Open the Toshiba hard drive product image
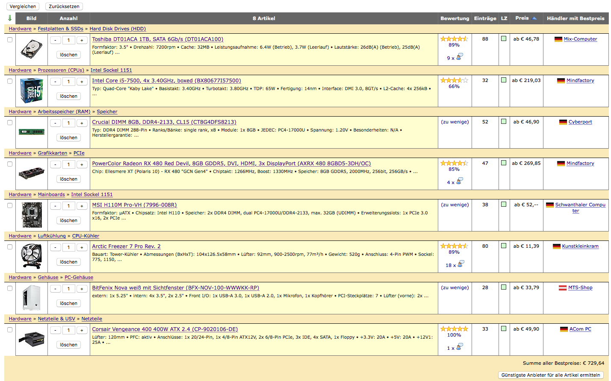Screen dimensions: 611x381 pyautogui.click(x=31, y=49)
